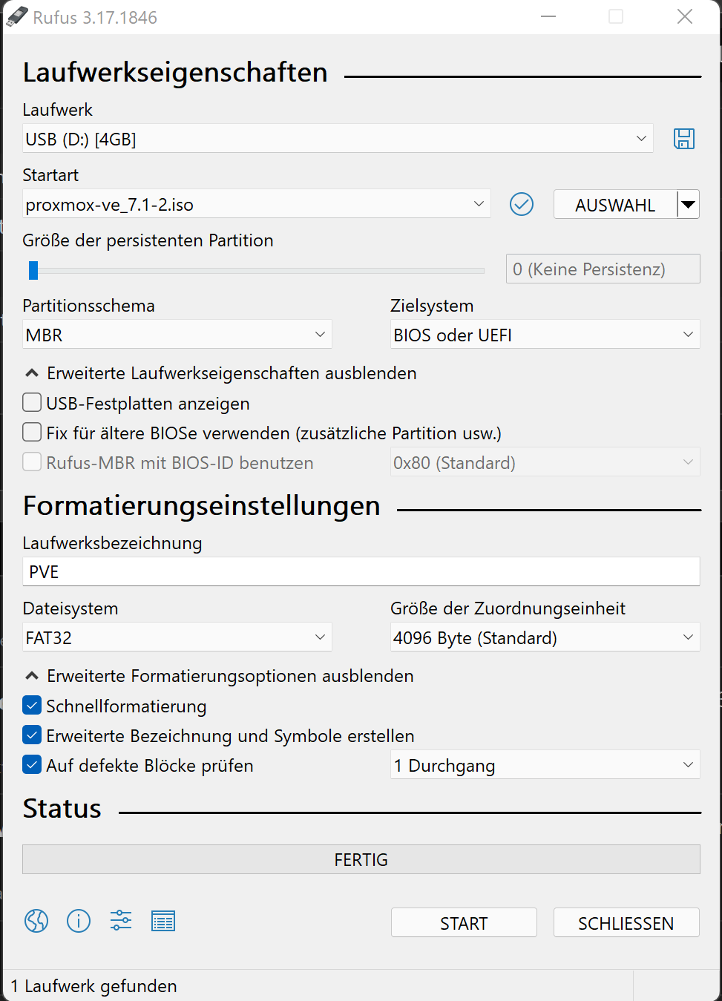Click the Größe der persistenten Partition label
Screen dimensions: 722x1001
[148, 240]
